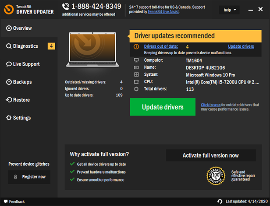Click the checkmark beside Get all device drivers
Screen dimensions: 270x206
pyautogui.click(x=72, y=164)
